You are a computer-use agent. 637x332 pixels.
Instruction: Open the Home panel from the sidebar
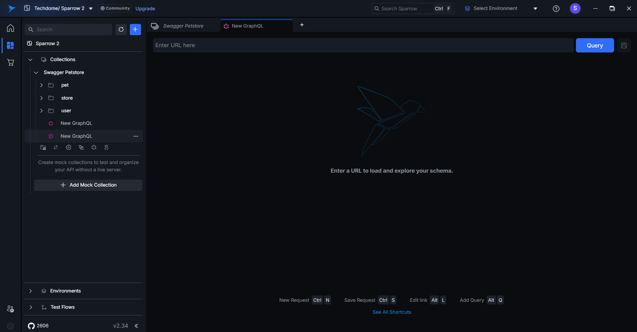pyautogui.click(x=10, y=28)
